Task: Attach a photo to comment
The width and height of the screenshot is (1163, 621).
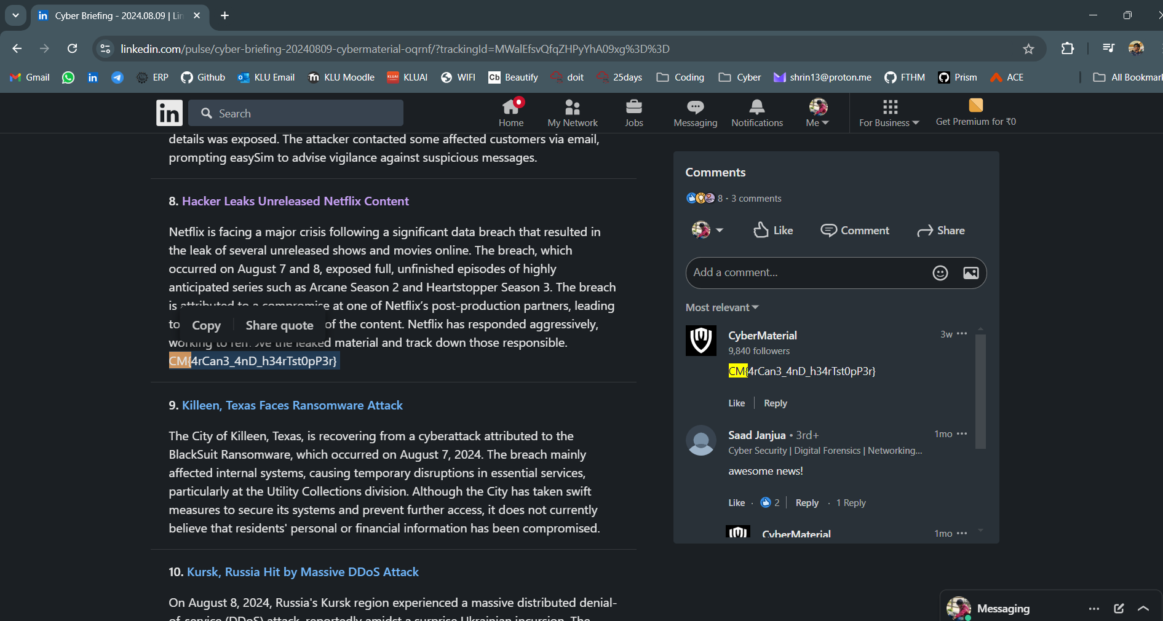Action: 970,273
